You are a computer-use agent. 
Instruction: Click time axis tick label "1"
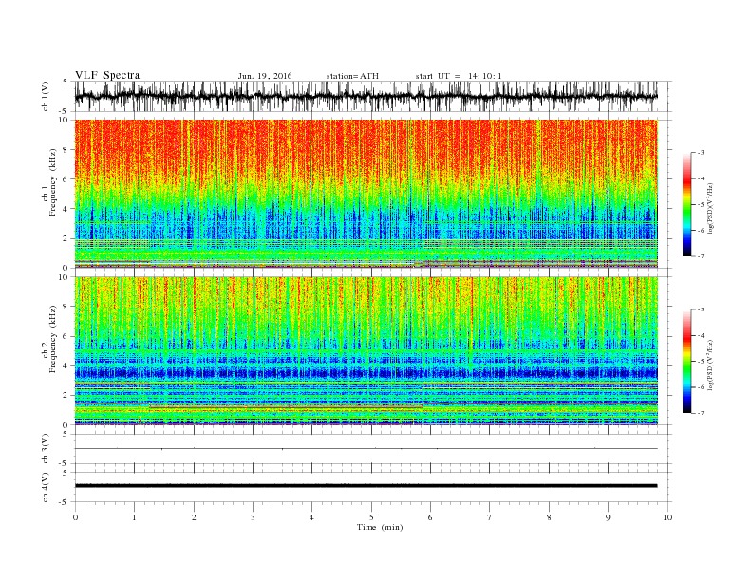134,517
